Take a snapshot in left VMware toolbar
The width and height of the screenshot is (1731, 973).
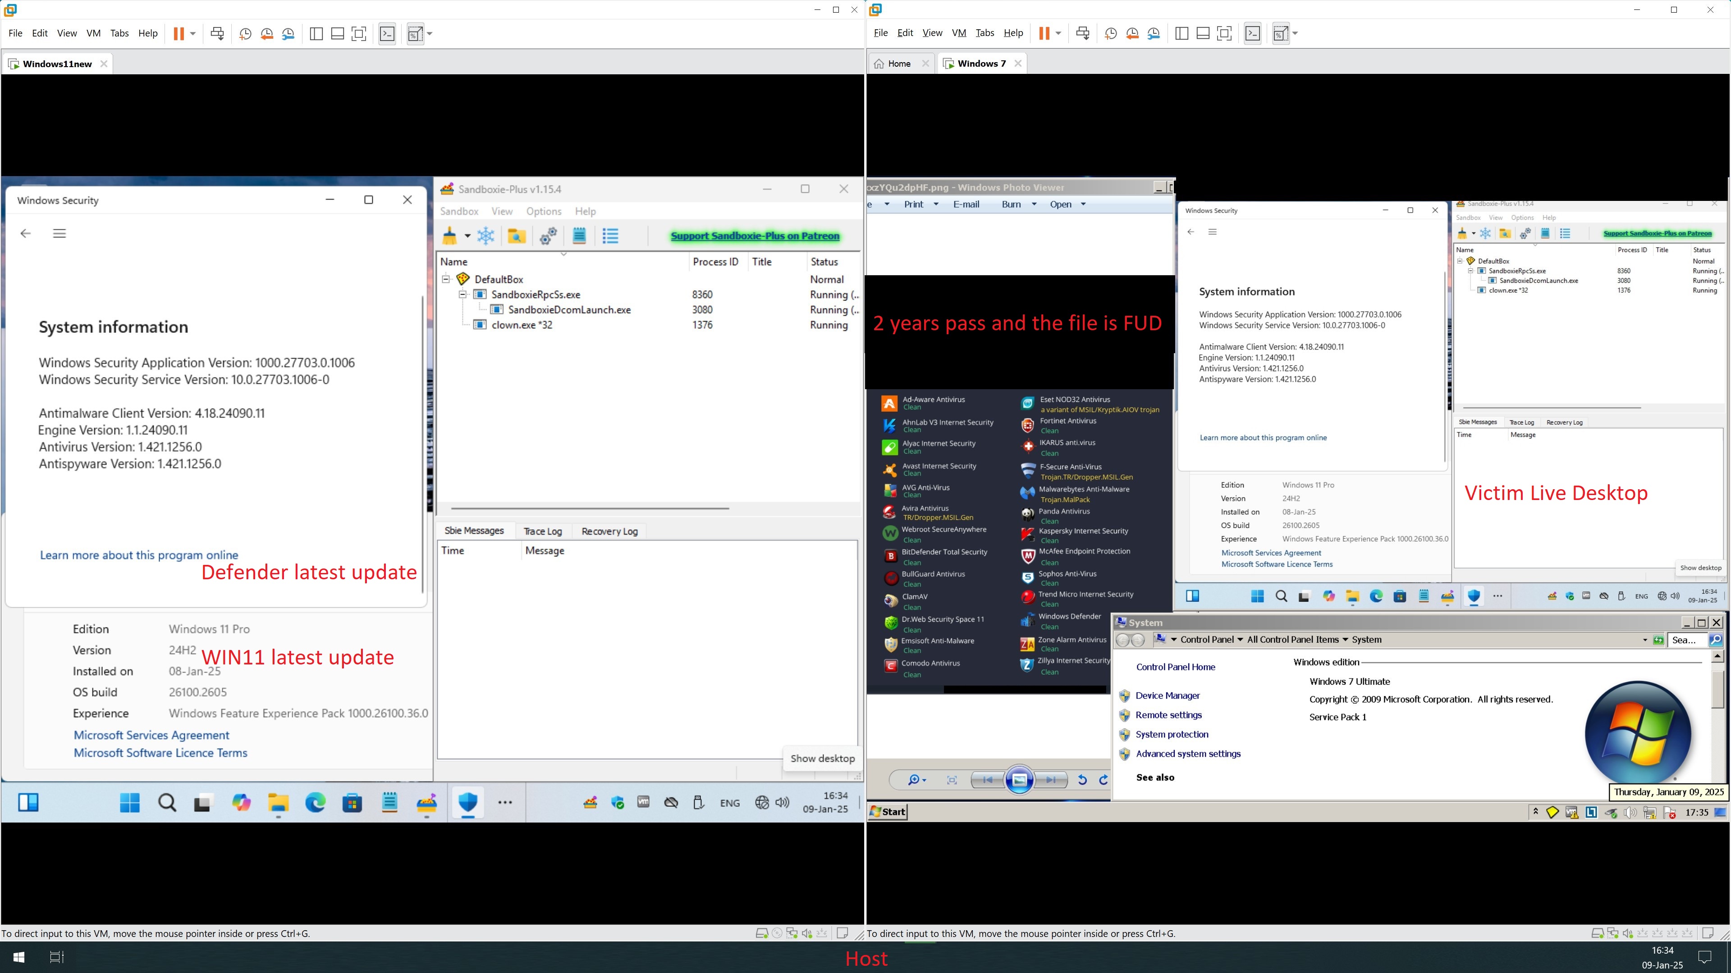pos(245,34)
